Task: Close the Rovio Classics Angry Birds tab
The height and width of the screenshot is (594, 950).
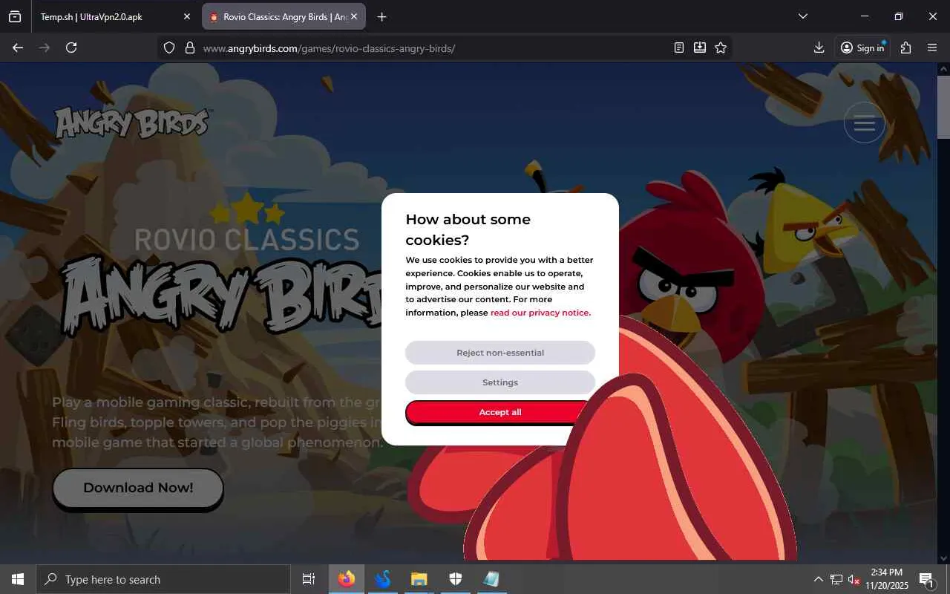Action: tap(354, 16)
